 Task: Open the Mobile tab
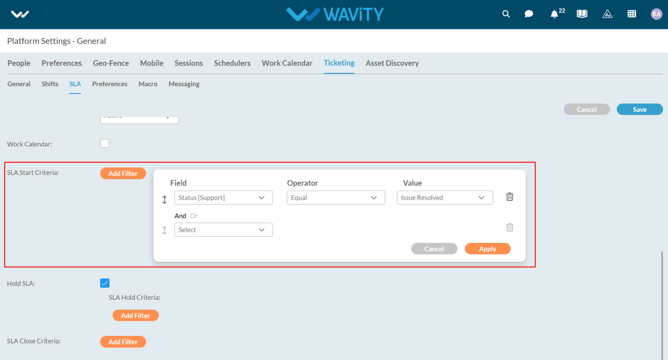point(152,63)
